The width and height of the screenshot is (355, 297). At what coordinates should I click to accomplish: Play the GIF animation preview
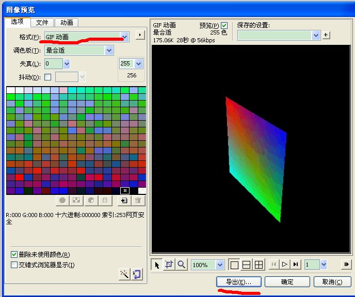[x=285, y=265]
